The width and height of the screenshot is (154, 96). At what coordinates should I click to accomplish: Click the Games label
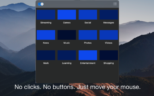tap(67, 23)
